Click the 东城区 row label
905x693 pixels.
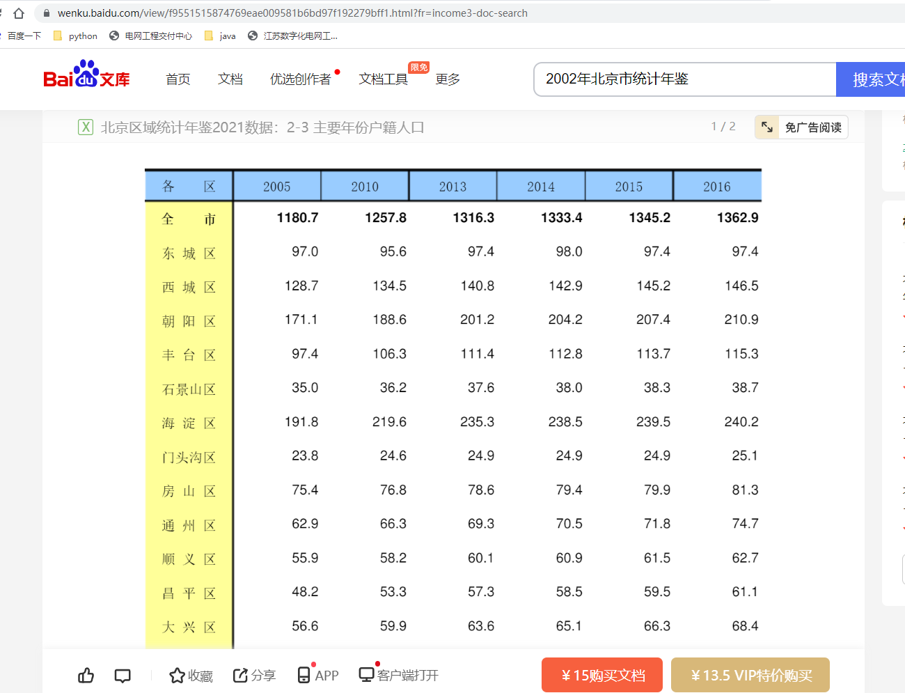tap(189, 254)
